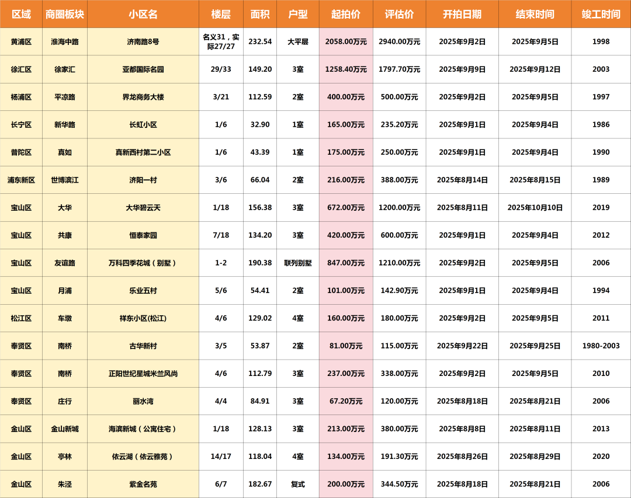Click the 1258.40万元 starting price

(x=346, y=69)
